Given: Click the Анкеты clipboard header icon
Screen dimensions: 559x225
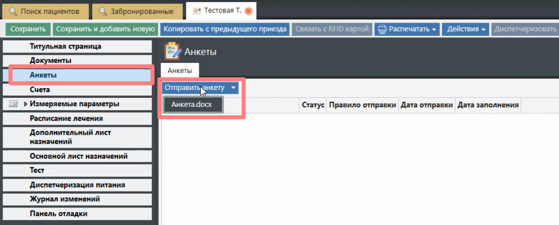Looking at the screenshot, I should [x=172, y=51].
